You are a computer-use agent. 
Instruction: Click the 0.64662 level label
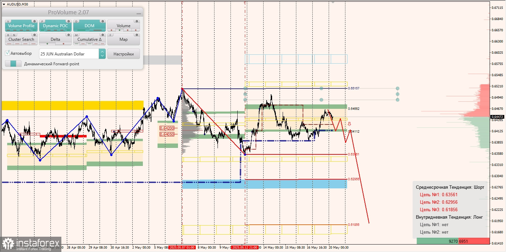point(354,109)
